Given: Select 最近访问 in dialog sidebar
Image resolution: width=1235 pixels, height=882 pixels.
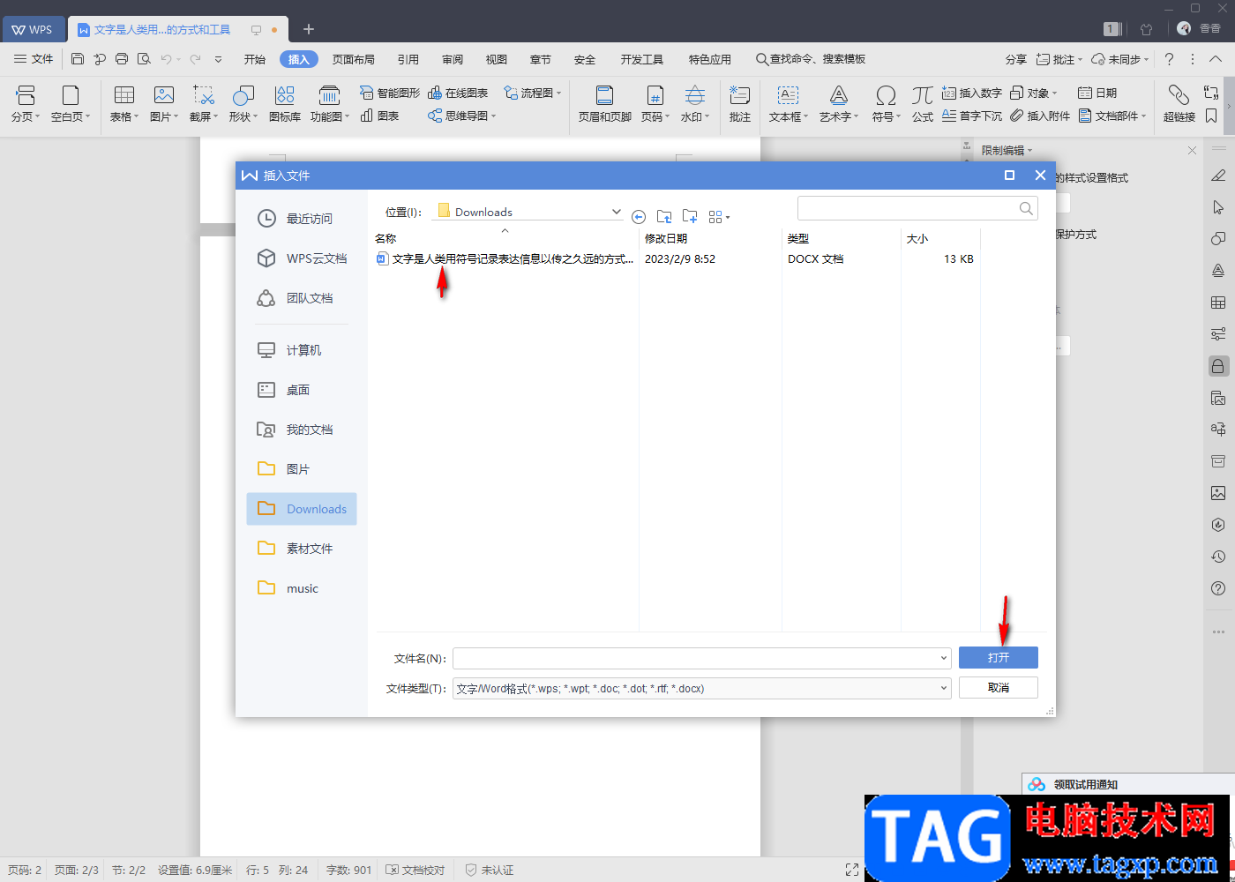Looking at the screenshot, I should (x=302, y=219).
